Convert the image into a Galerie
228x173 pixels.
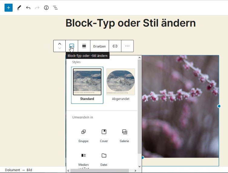[124, 135]
